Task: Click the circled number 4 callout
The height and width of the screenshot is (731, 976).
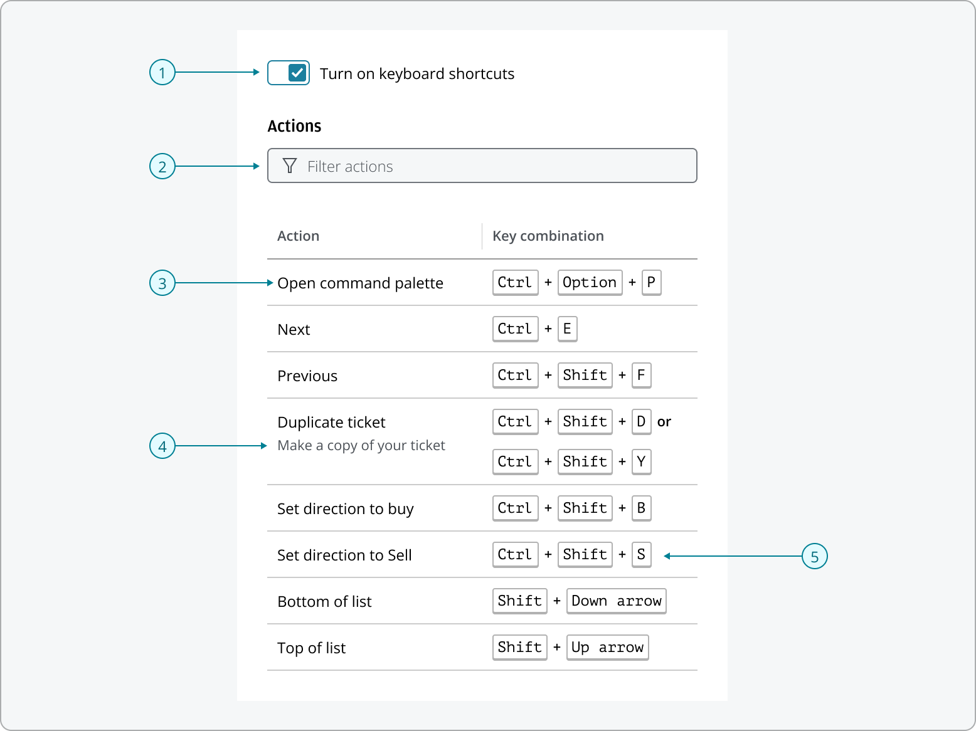Action: point(162,446)
